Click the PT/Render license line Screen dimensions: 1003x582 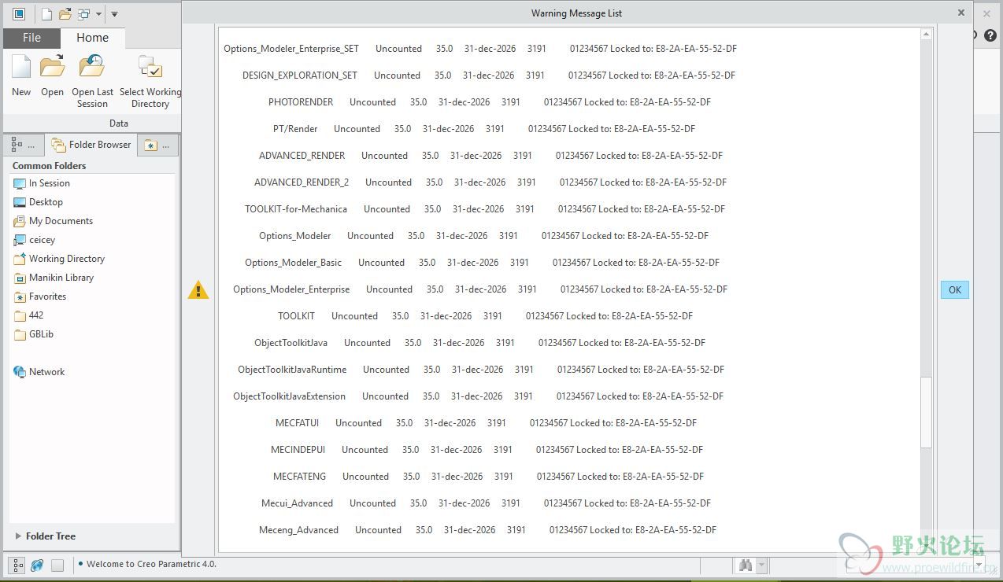click(484, 129)
